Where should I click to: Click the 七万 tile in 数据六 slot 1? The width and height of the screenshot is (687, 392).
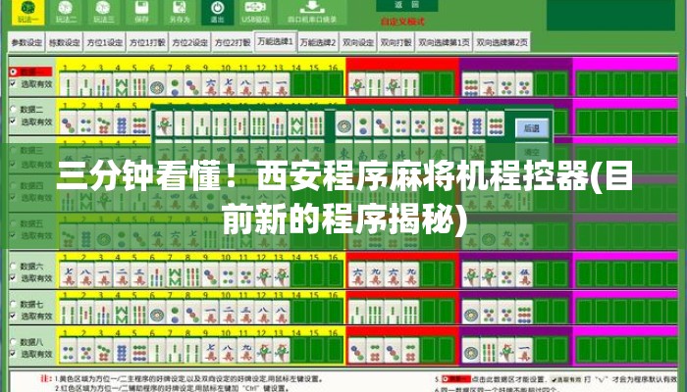click(x=68, y=275)
